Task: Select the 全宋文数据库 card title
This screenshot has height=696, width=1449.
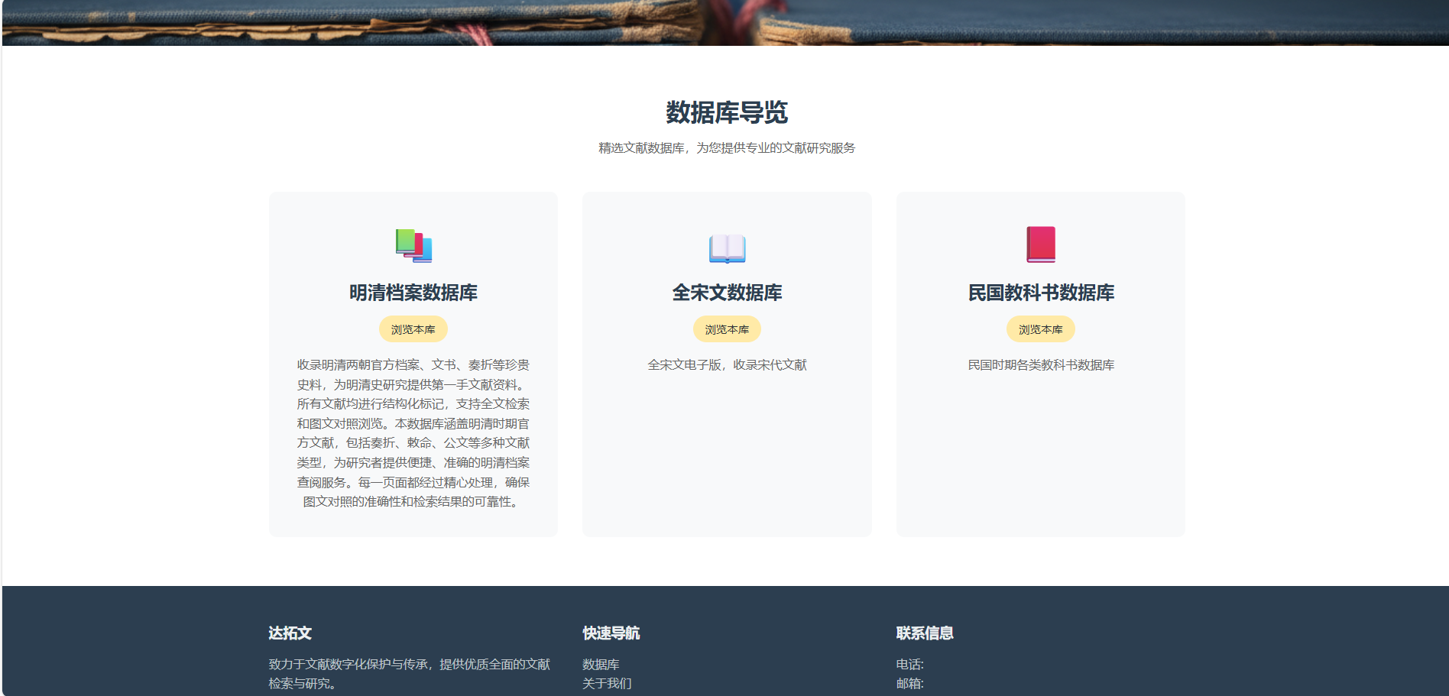Action: 727,292
